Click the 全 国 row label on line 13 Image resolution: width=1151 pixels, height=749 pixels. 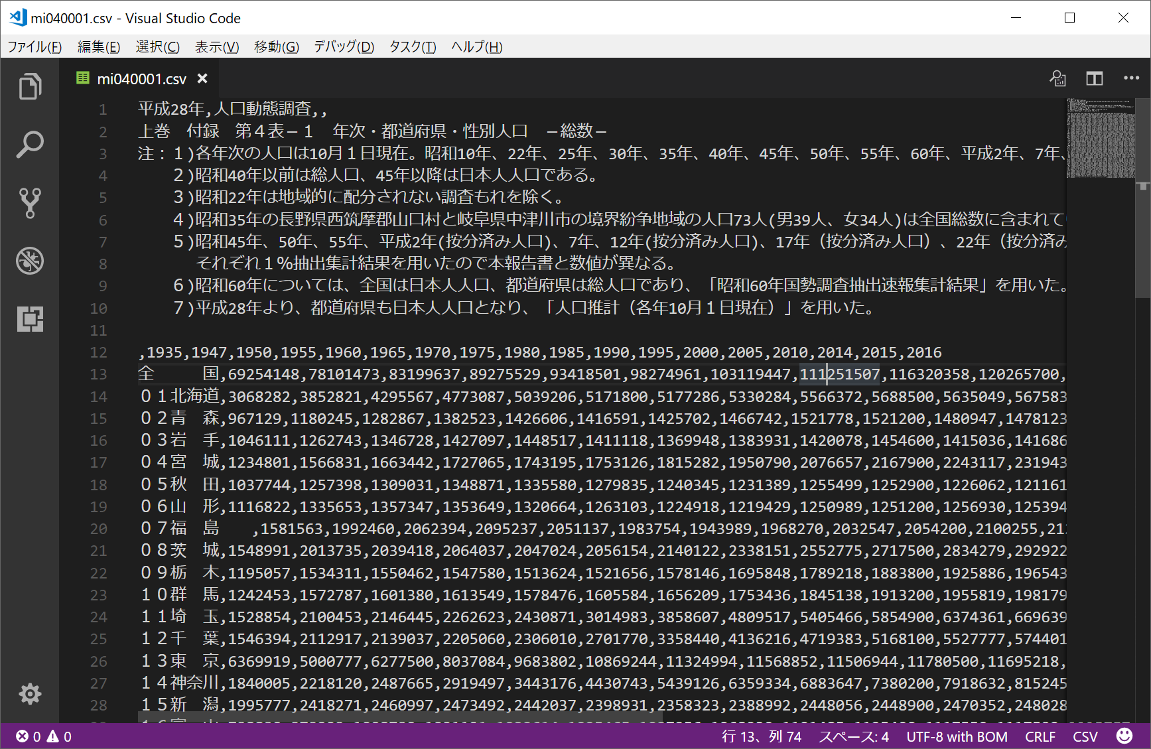178,374
